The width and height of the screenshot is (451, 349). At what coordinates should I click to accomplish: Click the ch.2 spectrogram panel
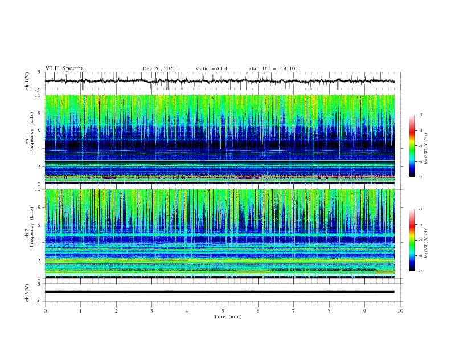(x=219, y=234)
